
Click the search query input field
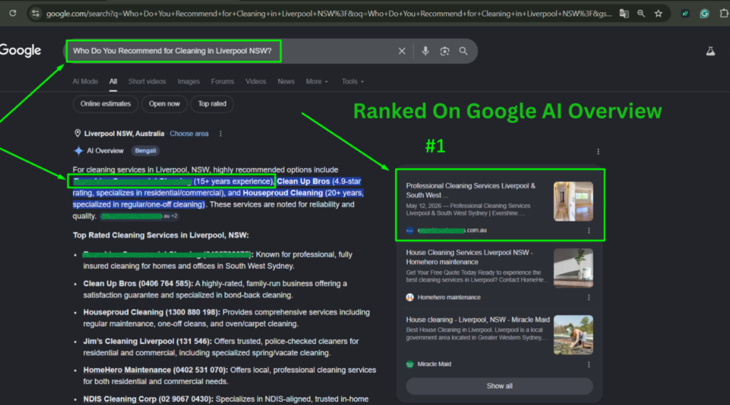click(x=233, y=51)
